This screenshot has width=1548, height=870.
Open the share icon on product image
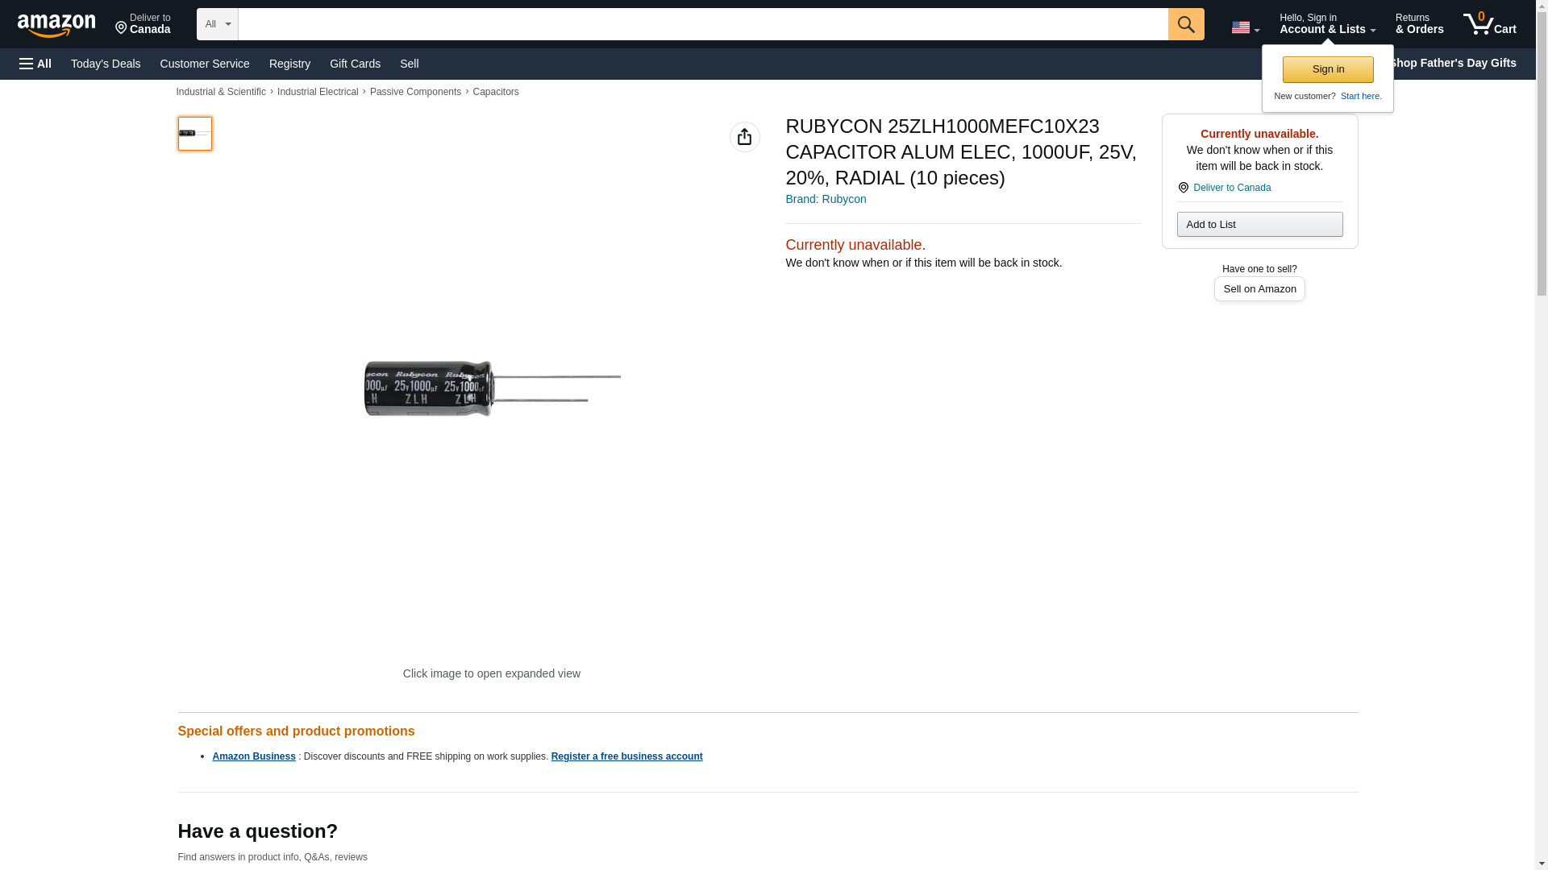744,137
